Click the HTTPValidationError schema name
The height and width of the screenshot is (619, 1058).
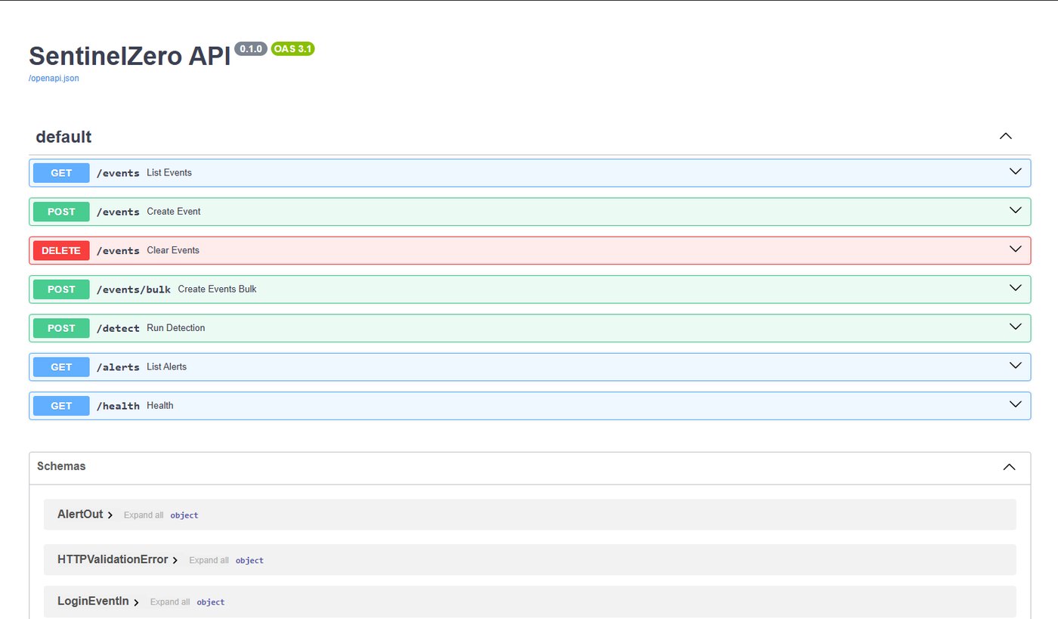(x=113, y=560)
